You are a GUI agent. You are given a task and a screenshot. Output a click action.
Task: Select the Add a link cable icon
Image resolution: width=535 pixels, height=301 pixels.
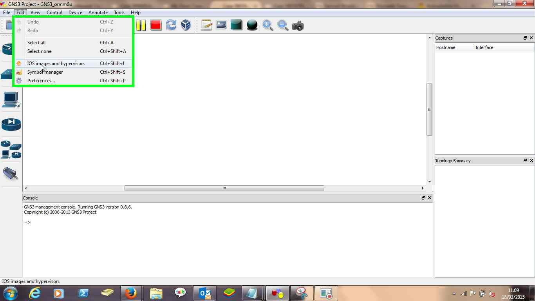coord(11,173)
